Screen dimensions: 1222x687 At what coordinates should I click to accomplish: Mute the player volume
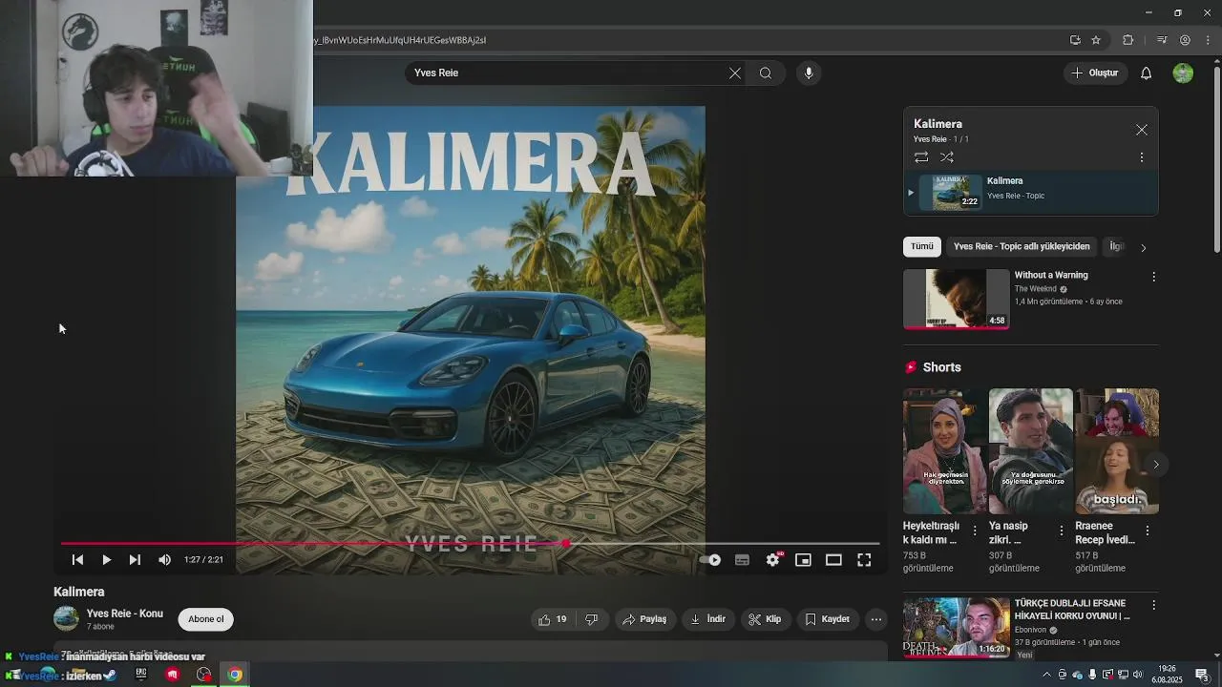[164, 560]
